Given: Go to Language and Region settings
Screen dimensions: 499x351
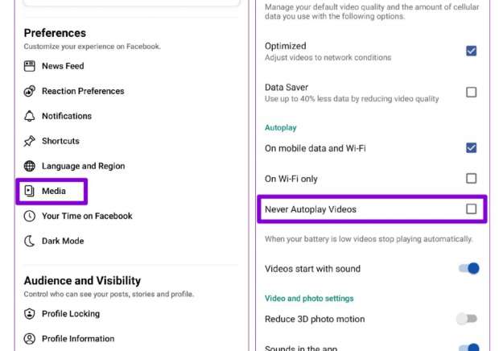Looking at the screenshot, I should 83,166.
